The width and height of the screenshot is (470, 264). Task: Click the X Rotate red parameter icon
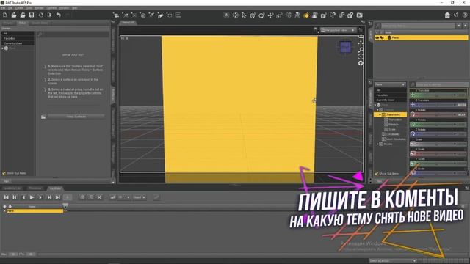413,114
